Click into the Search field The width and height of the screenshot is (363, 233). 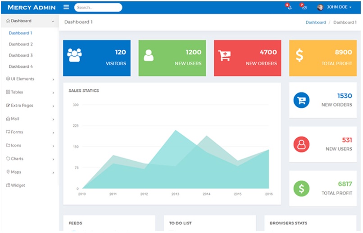tap(99, 8)
